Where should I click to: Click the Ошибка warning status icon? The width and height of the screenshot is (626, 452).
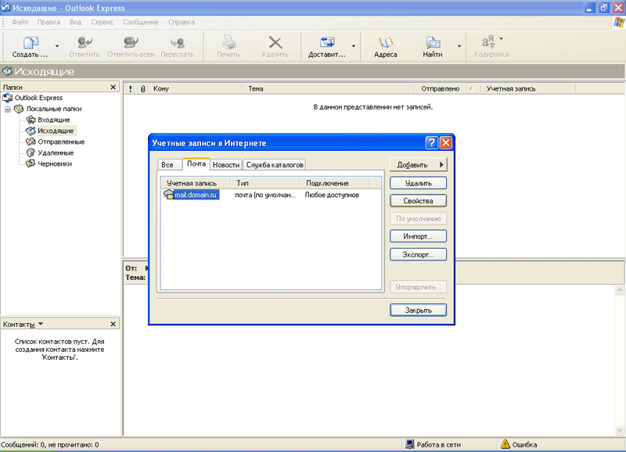tap(505, 444)
